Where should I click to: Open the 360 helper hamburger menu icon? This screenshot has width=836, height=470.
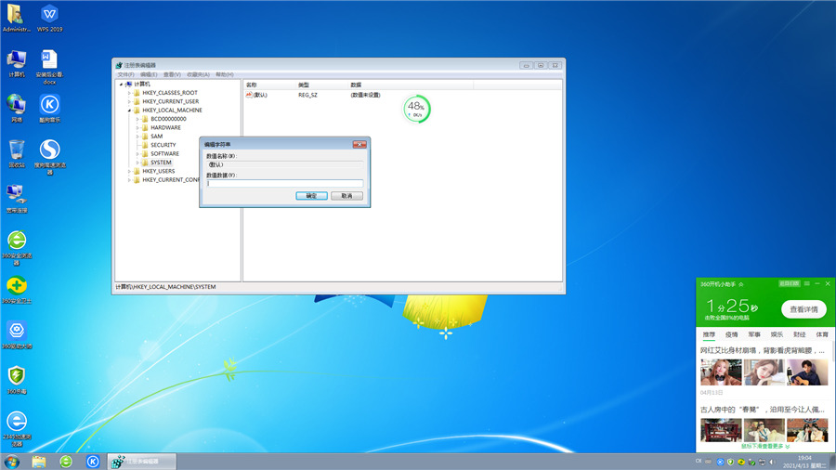806,283
